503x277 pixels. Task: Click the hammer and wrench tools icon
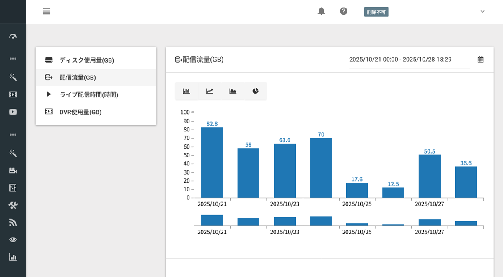click(13, 205)
